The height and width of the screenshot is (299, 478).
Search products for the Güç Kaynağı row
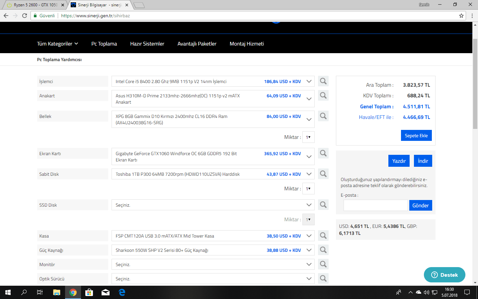(323, 250)
